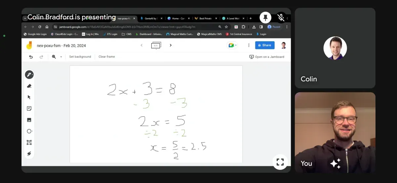Select the Circle shape tool

(29, 131)
